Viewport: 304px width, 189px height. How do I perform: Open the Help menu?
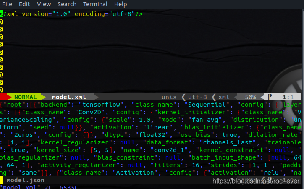click(121, 4)
